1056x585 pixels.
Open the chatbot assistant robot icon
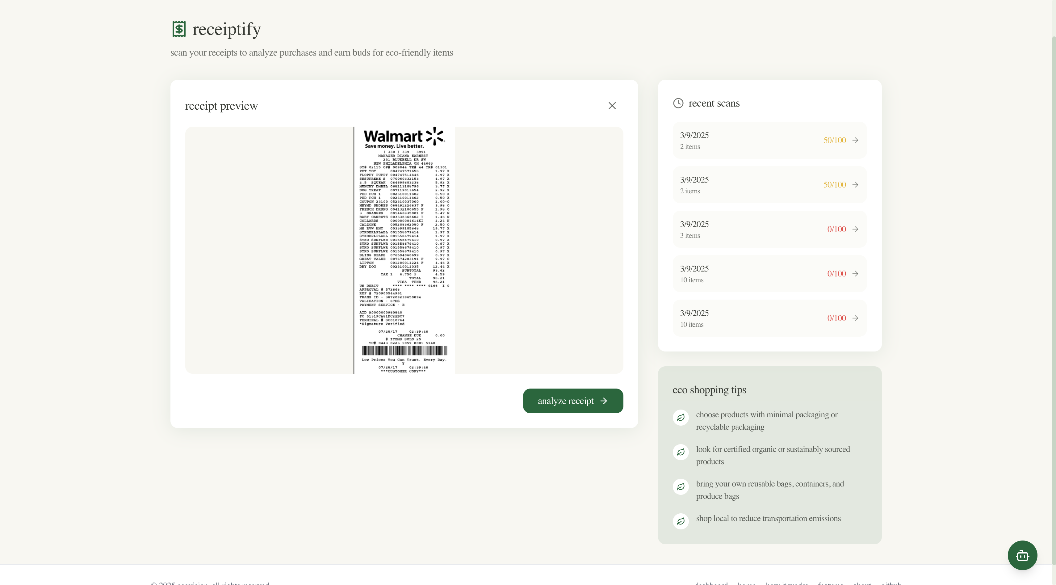1022,555
